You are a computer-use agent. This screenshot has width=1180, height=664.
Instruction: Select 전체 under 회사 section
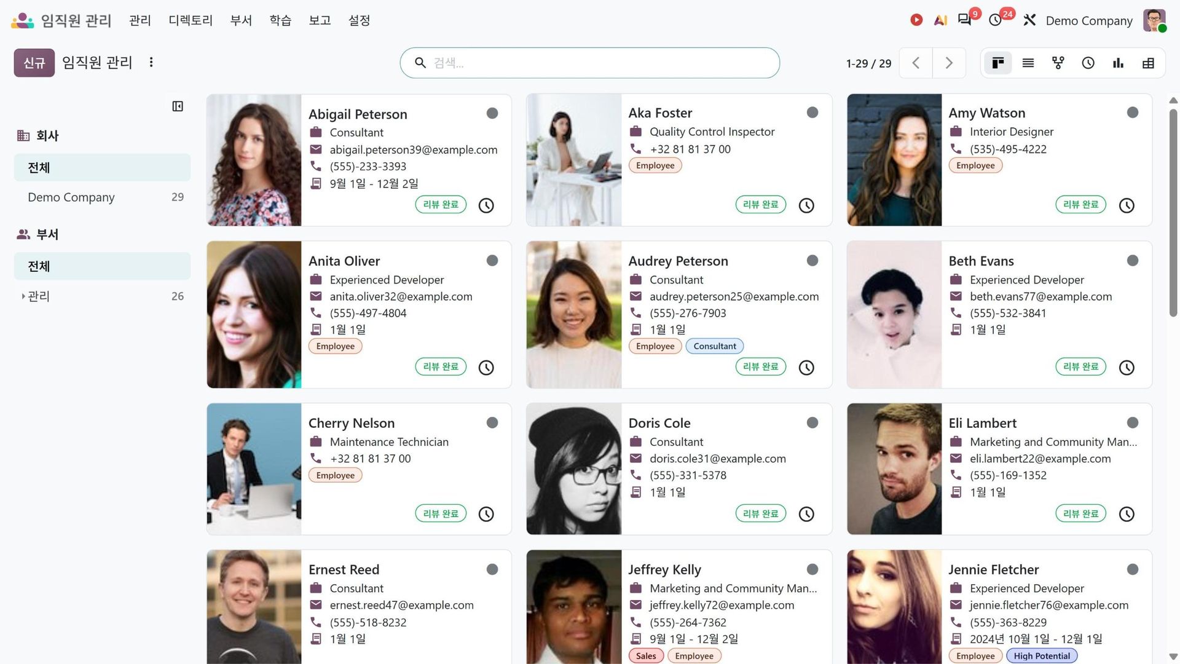coord(102,167)
